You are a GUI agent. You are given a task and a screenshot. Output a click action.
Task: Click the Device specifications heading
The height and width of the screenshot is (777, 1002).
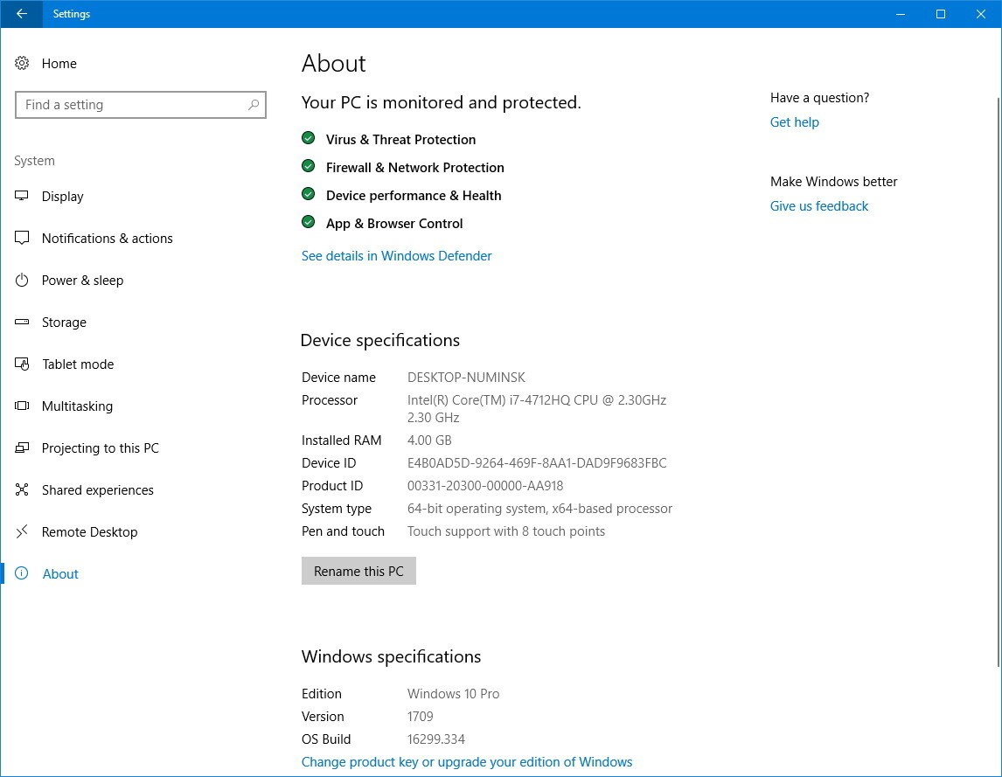click(379, 340)
